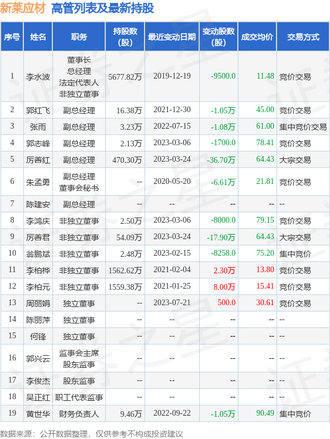Click the red average price 15.41
The height and width of the screenshot is (439, 330).
[x=265, y=286]
